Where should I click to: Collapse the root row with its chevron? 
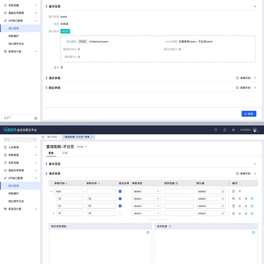pyautogui.click(x=51, y=191)
